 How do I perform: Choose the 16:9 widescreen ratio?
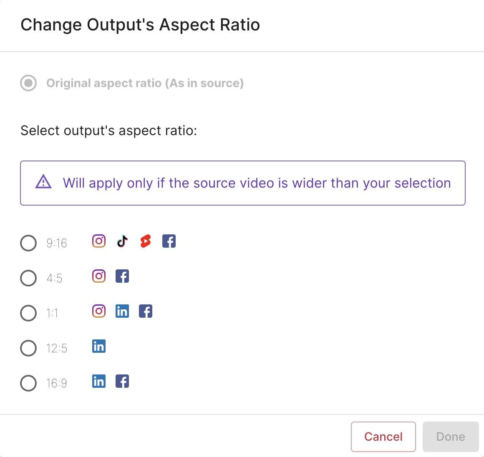click(x=28, y=383)
